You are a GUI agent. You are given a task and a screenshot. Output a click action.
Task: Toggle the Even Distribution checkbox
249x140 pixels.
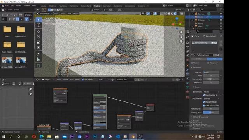click(x=204, y=105)
